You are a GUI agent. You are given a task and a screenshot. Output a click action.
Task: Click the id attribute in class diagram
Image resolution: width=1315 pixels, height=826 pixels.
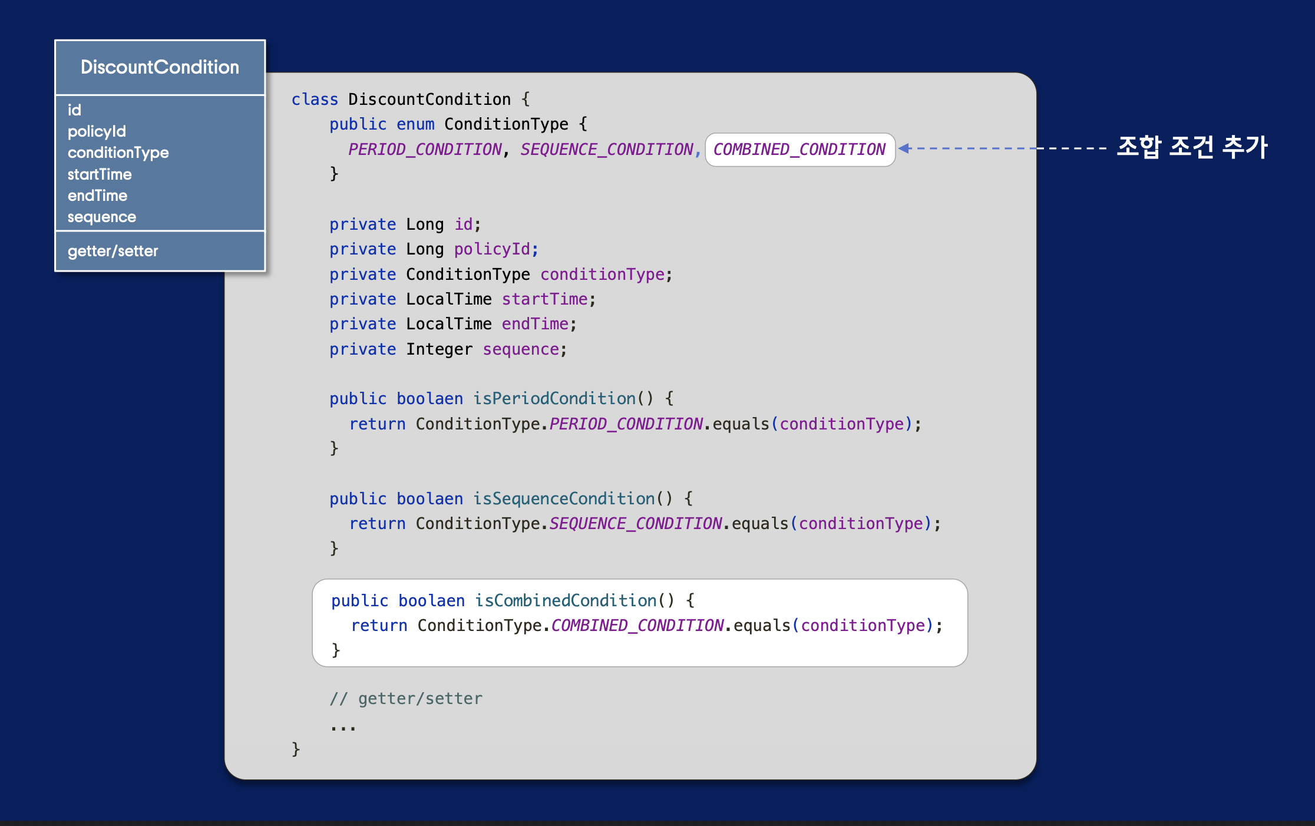coord(74,110)
